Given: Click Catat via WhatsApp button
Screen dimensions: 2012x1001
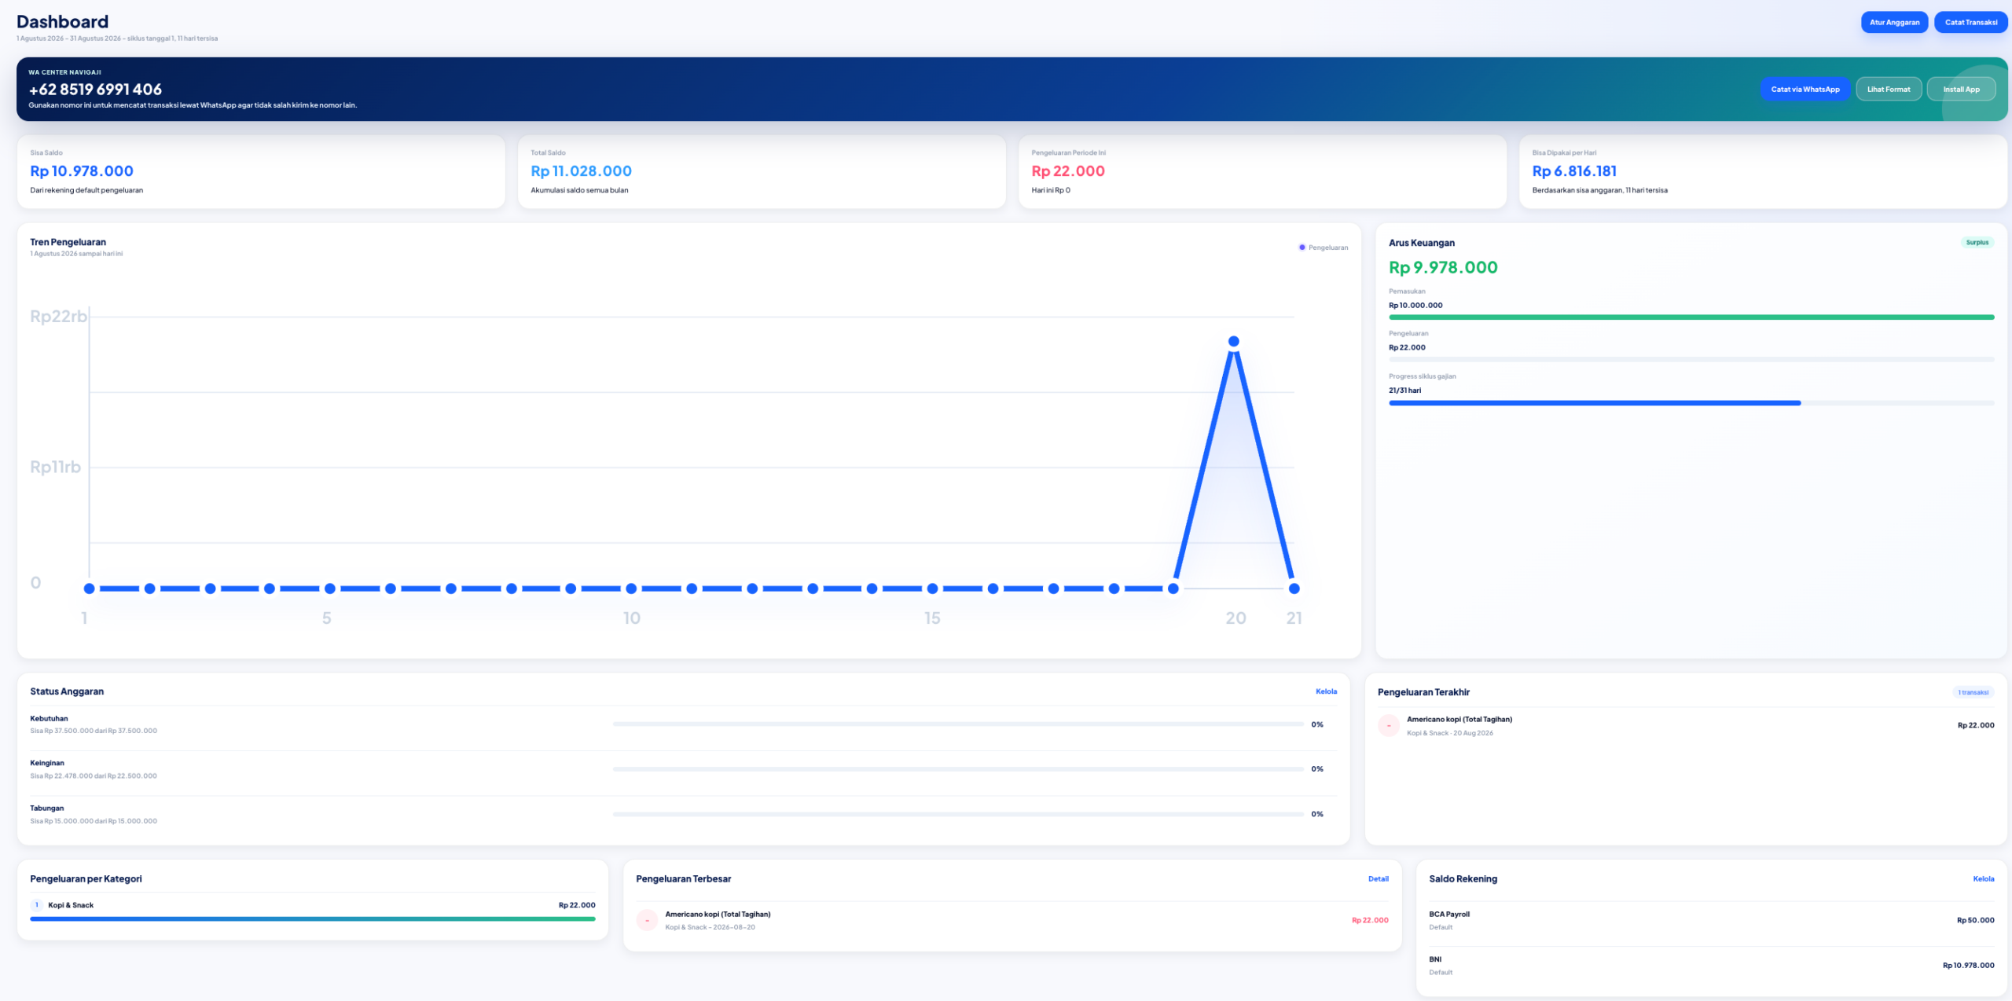Looking at the screenshot, I should tap(1805, 89).
